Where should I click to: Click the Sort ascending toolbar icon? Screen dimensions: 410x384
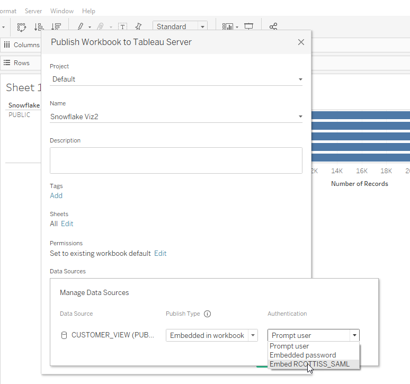click(39, 27)
